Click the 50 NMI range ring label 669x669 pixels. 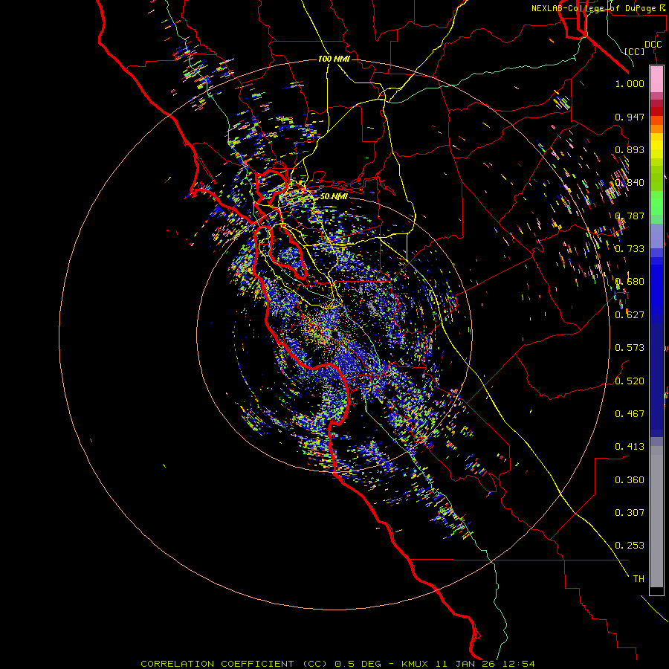point(334,196)
